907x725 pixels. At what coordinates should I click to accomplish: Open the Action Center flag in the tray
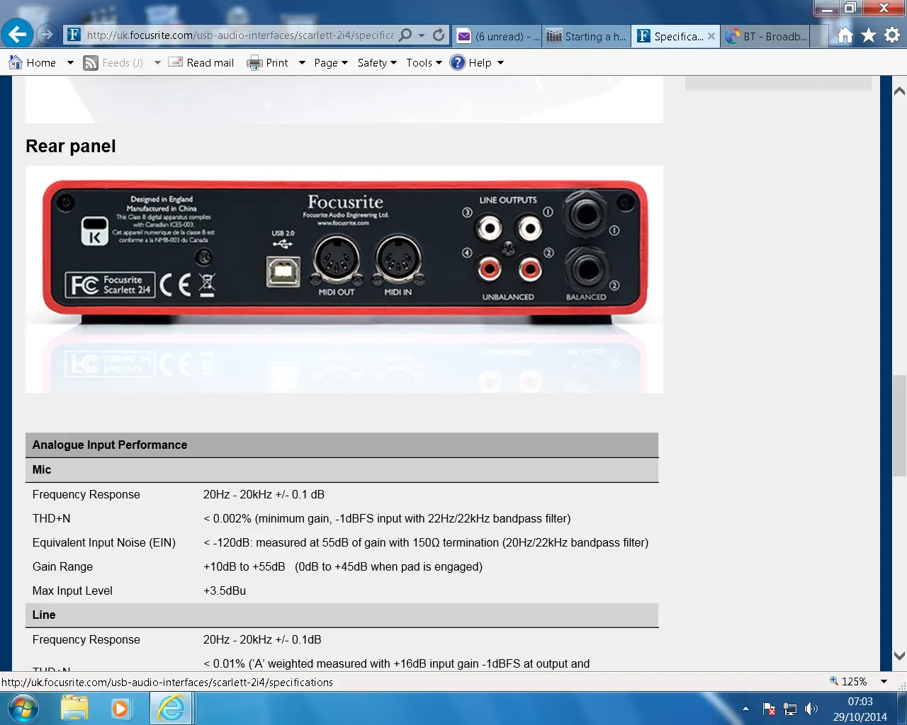click(769, 709)
